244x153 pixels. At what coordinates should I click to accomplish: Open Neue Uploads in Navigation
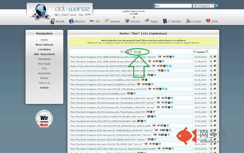click(x=44, y=45)
